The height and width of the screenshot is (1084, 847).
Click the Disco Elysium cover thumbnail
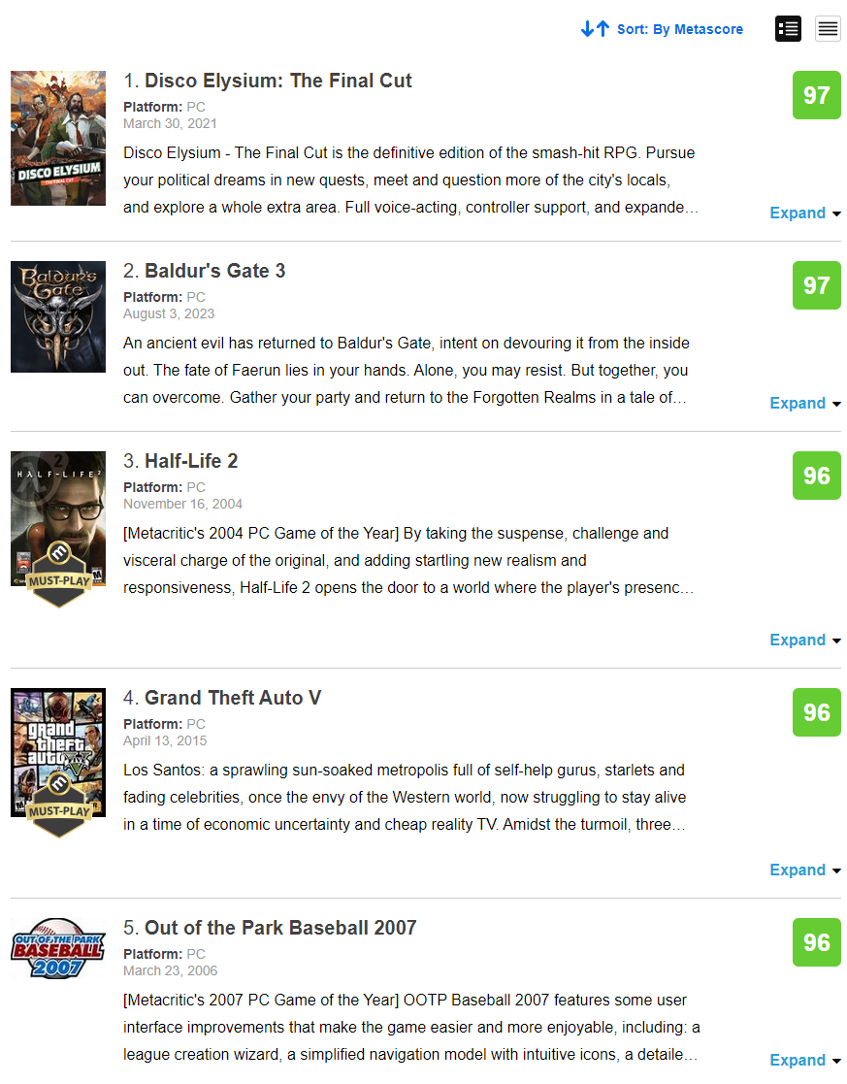pos(58,138)
